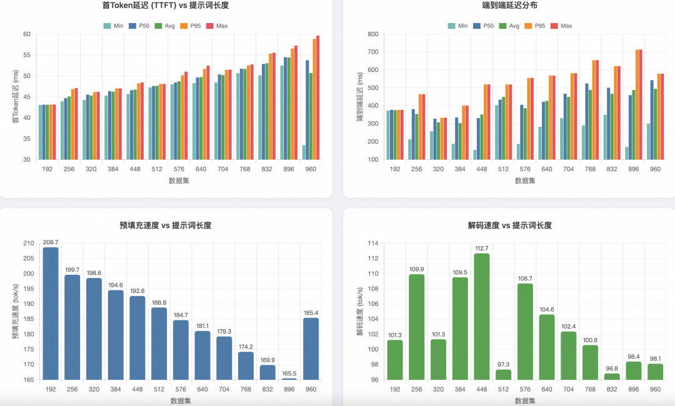This screenshot has height=406, width=675.
Task: Click the 102.4 value label
Action: [x=568, y=327]
